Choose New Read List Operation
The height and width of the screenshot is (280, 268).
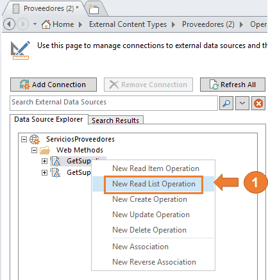154,184
